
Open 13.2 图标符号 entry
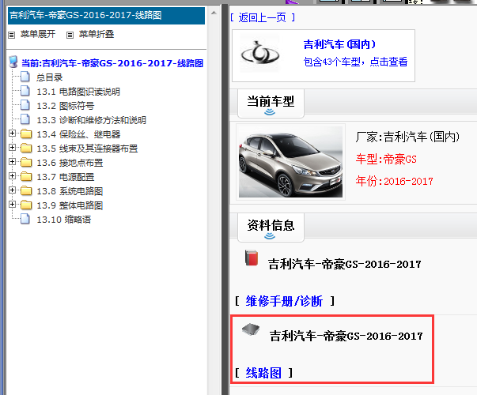pyautogui.click(x=66, y=106)
